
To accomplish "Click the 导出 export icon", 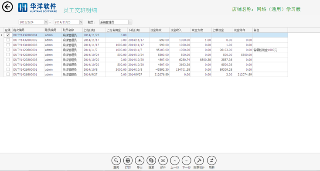I will pyautogui.click(x=140, y=161).
